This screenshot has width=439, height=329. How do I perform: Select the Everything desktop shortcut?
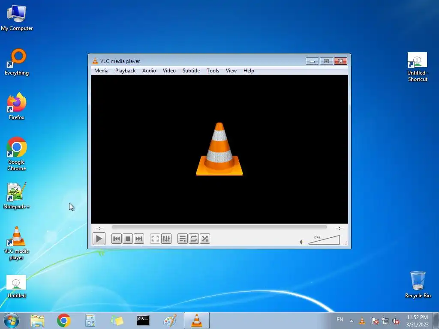(x=17, y=62)
